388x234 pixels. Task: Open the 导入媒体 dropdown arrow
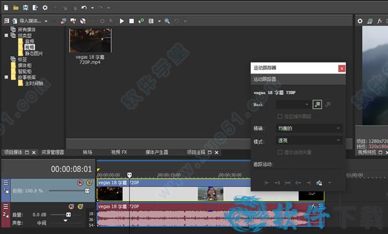tap(46, 21)
